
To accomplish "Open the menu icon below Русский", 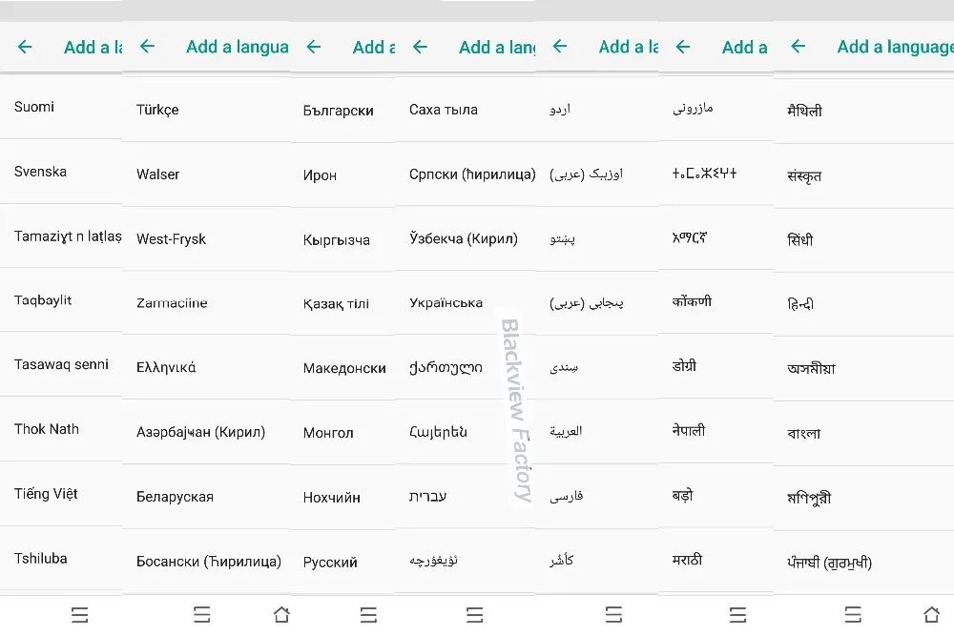I will [x=368, y=615].
